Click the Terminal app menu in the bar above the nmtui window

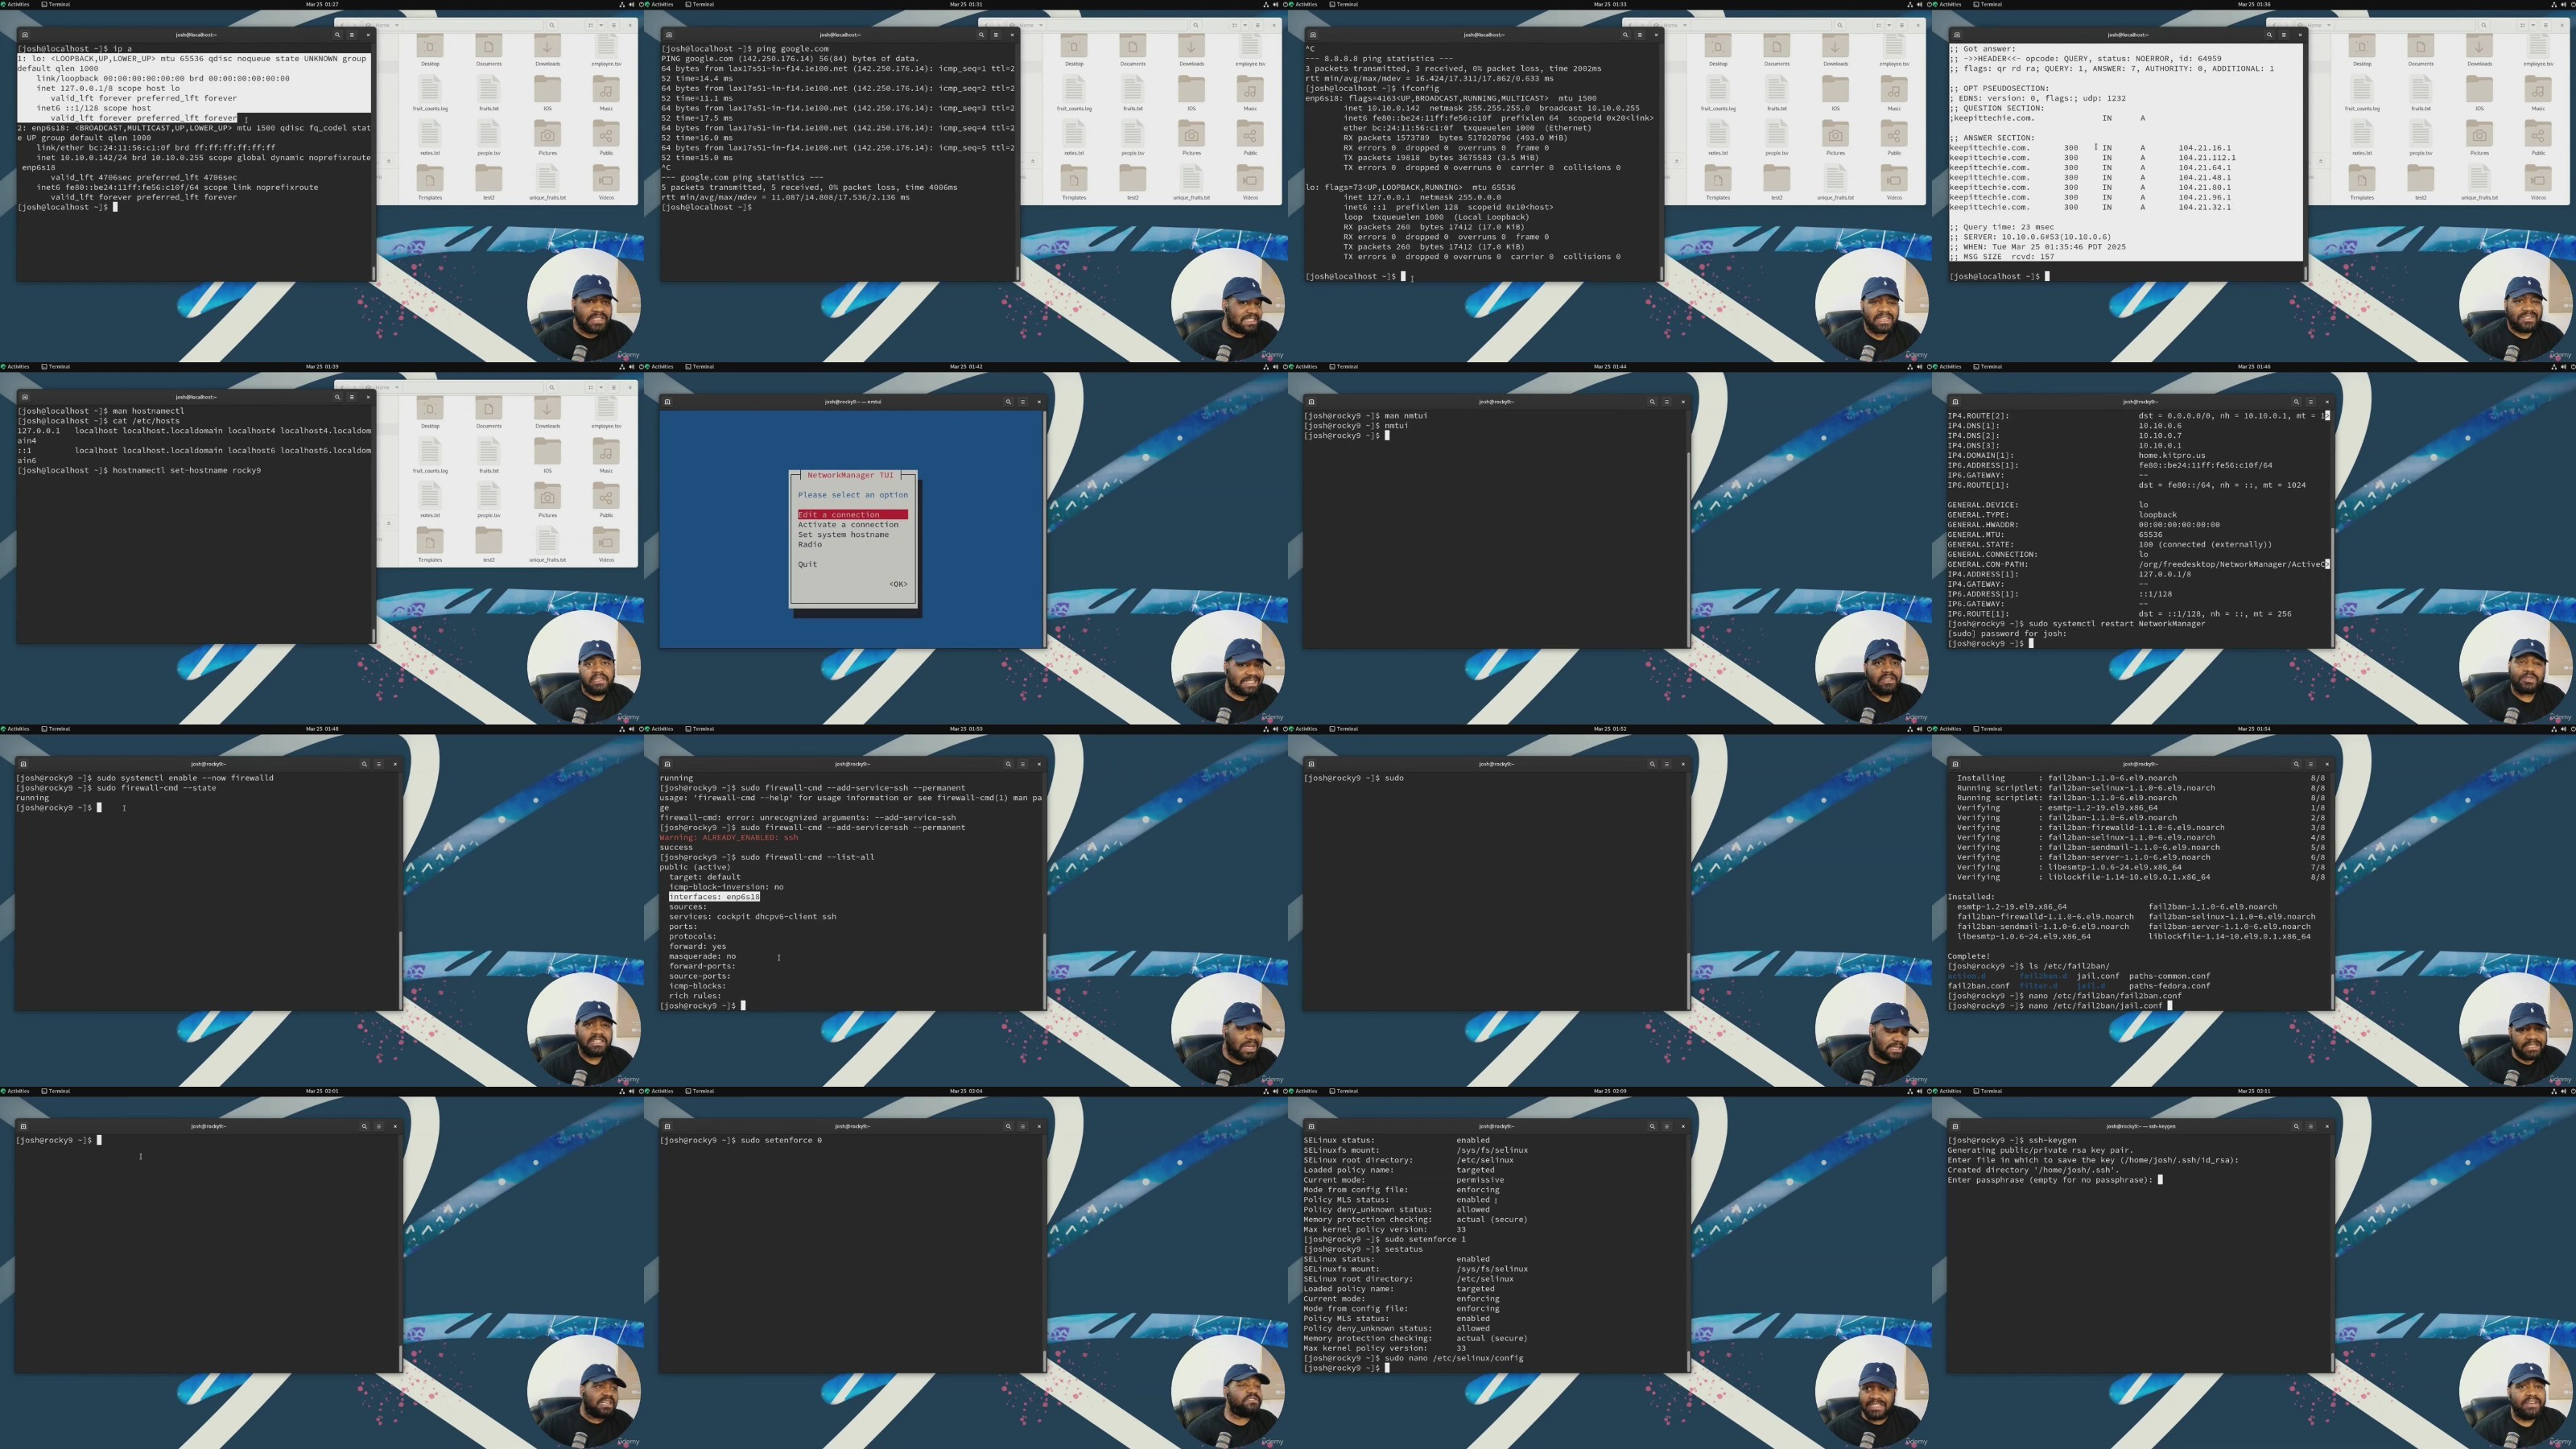click(700, 366)
